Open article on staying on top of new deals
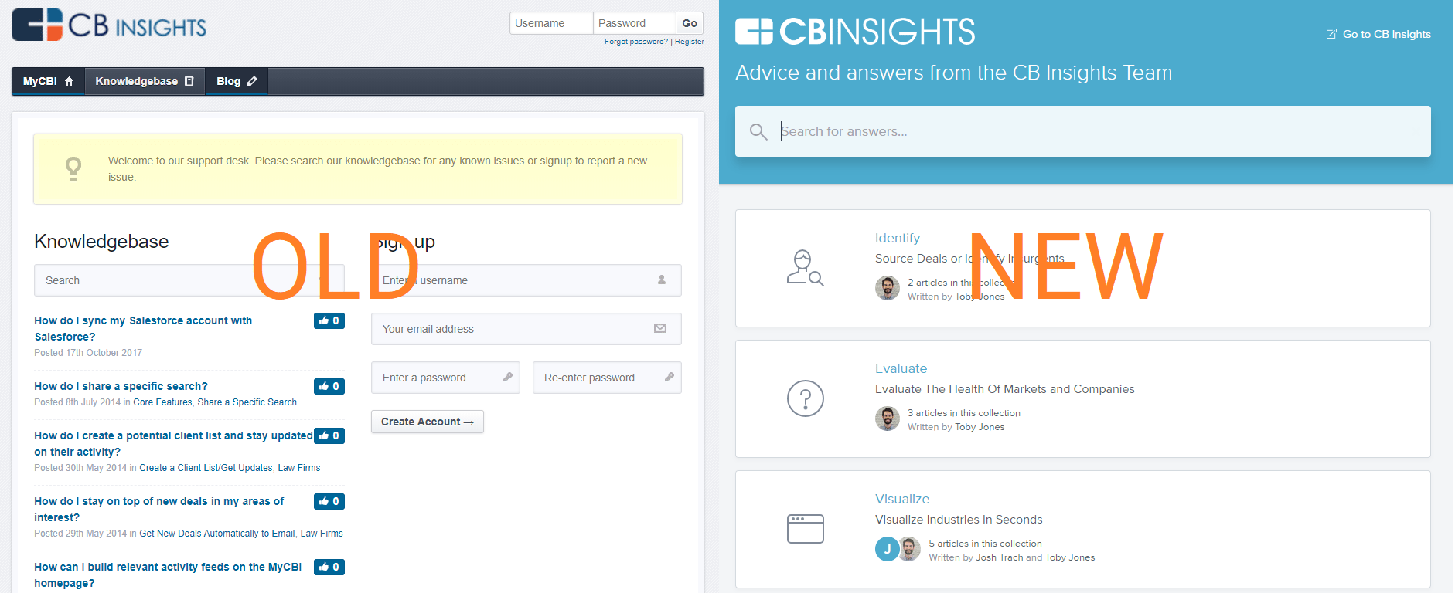The width and height of the screenshot is (1455, 593). (x=159, y=509)
